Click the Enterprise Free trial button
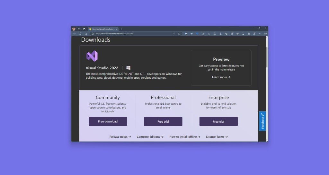329x175 pixels. (218, 121)
